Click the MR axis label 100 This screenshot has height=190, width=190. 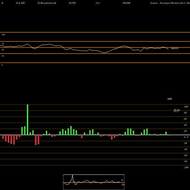tap(186, 107)
